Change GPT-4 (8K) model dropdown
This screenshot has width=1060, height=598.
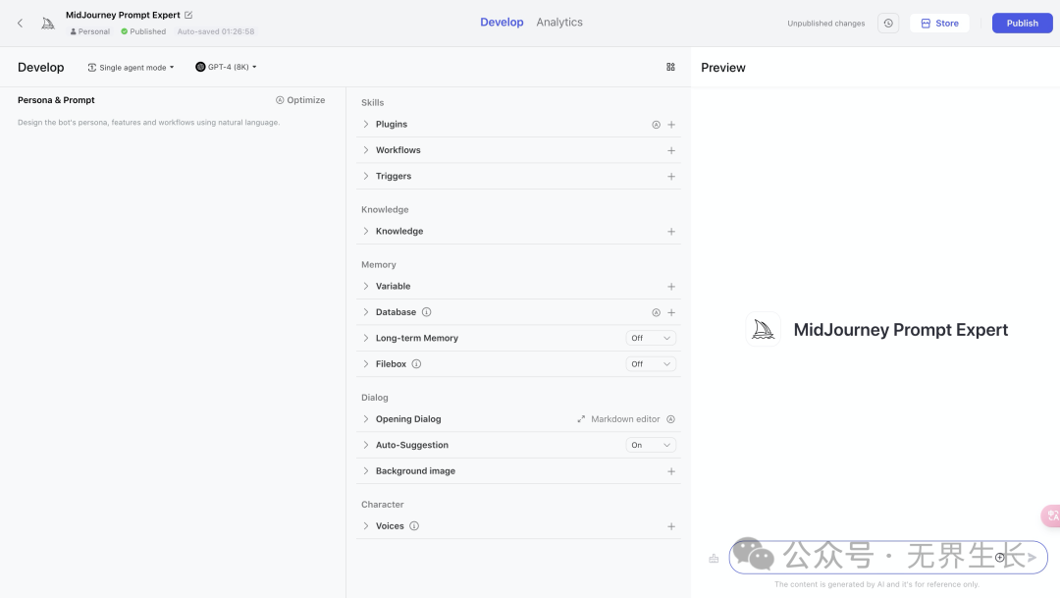tap(227, 68)
